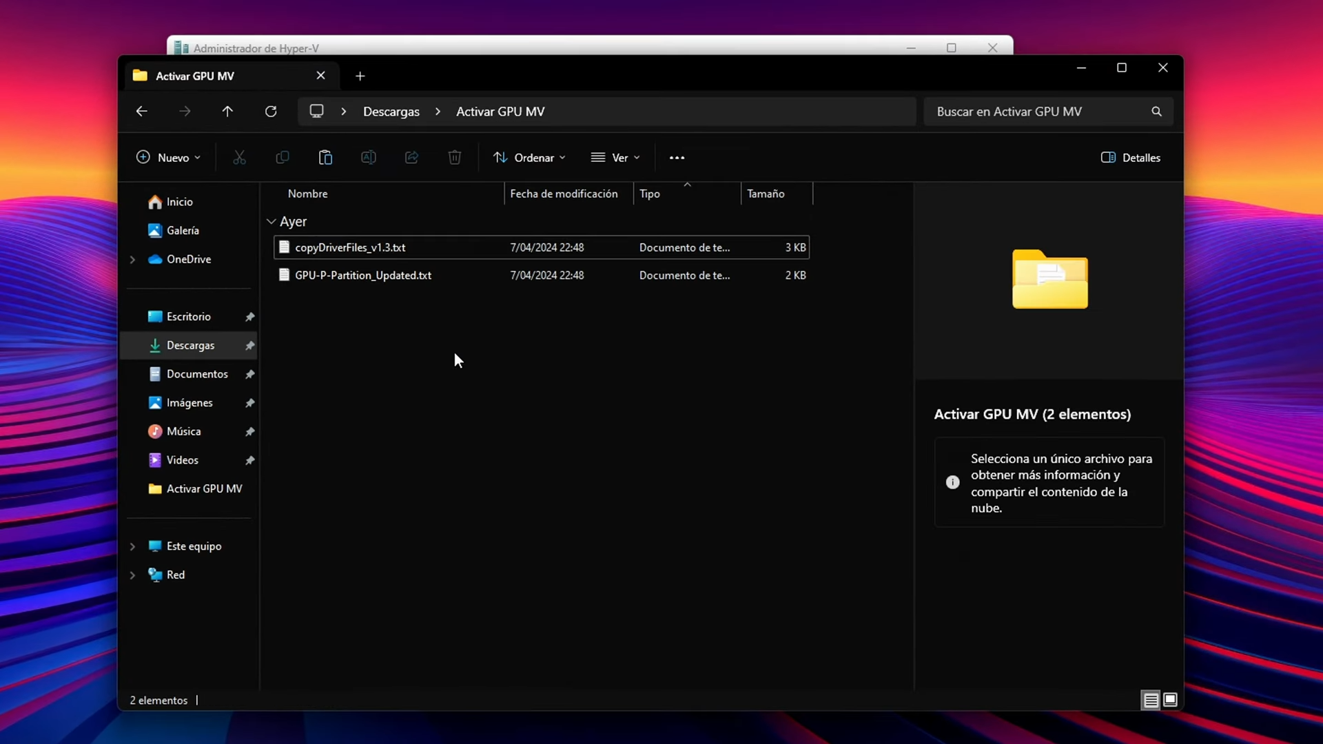Toggle the Detalles preview pane

pos(1131,158)
